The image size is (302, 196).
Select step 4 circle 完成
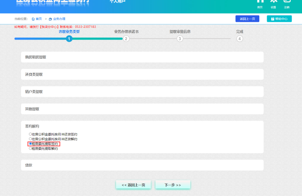pos(240,39)
